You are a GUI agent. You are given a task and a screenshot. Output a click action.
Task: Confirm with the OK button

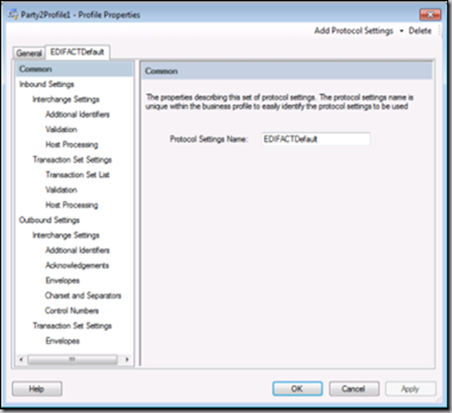click(x=298, y=389)
